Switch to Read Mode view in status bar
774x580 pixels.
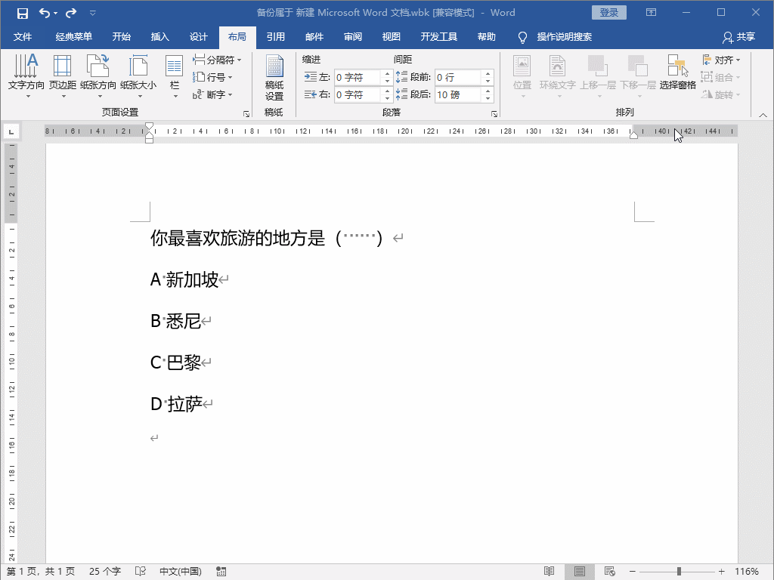tap(550, 572)
